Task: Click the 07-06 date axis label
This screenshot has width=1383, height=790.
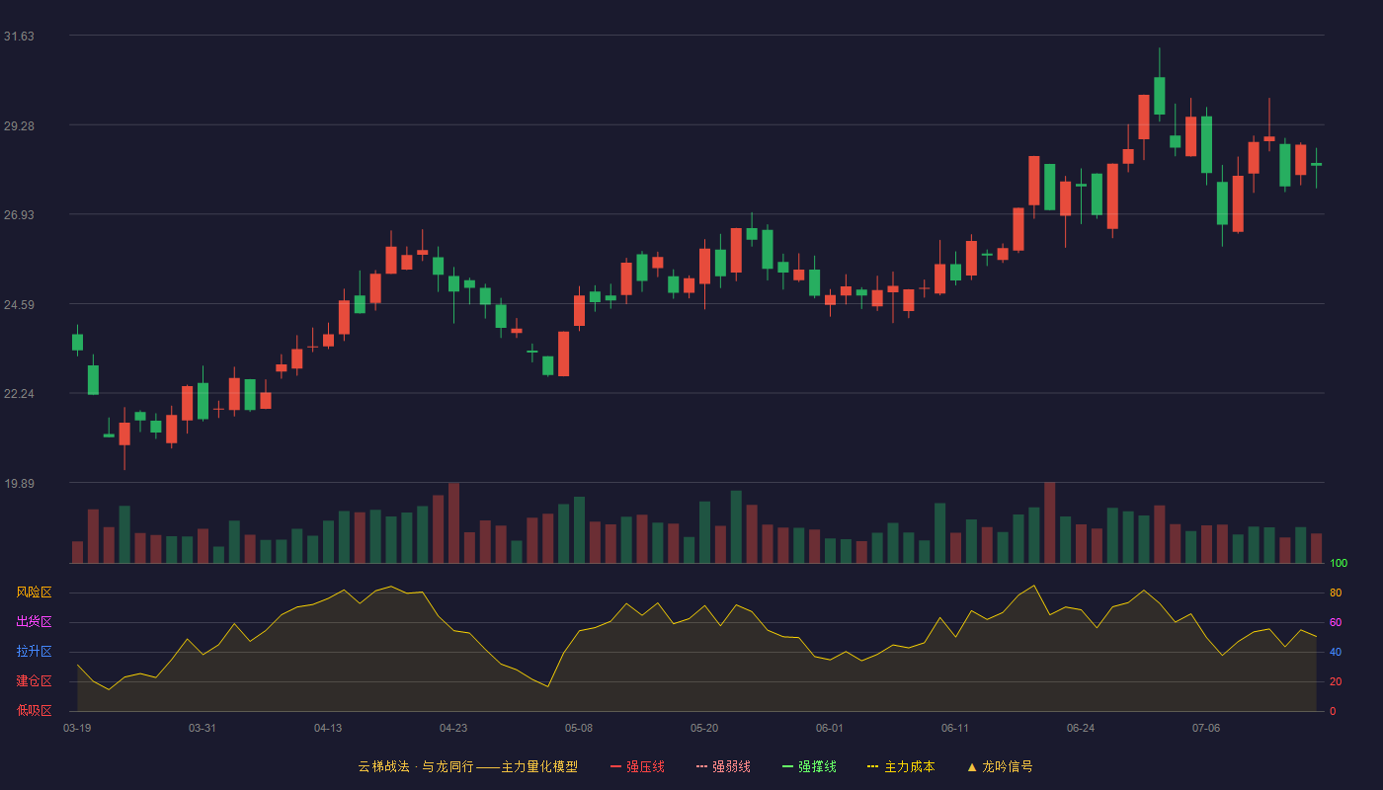Action: (1206, 728)
